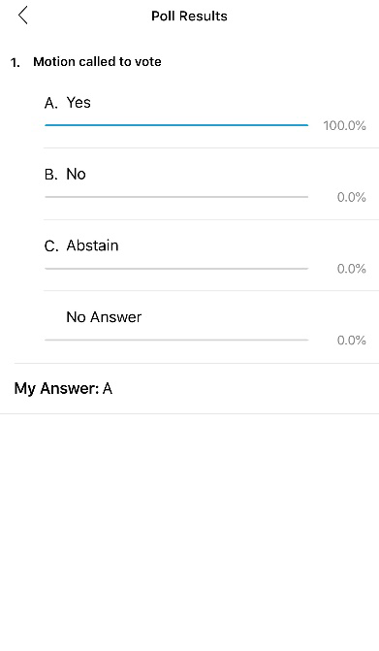
Task: Click the 0.0% label for No Answer
Action: [x=351, y=341]
